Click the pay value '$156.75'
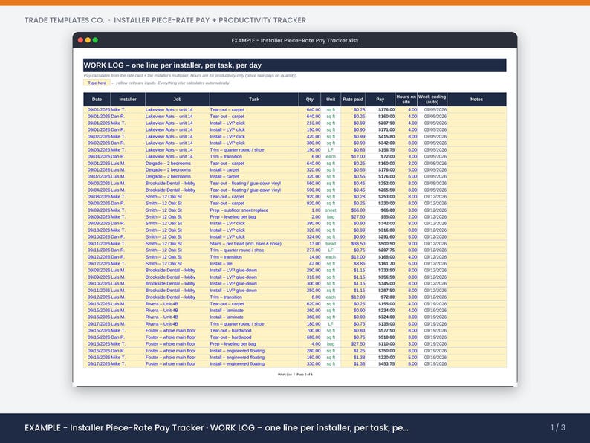 [386, 150]
